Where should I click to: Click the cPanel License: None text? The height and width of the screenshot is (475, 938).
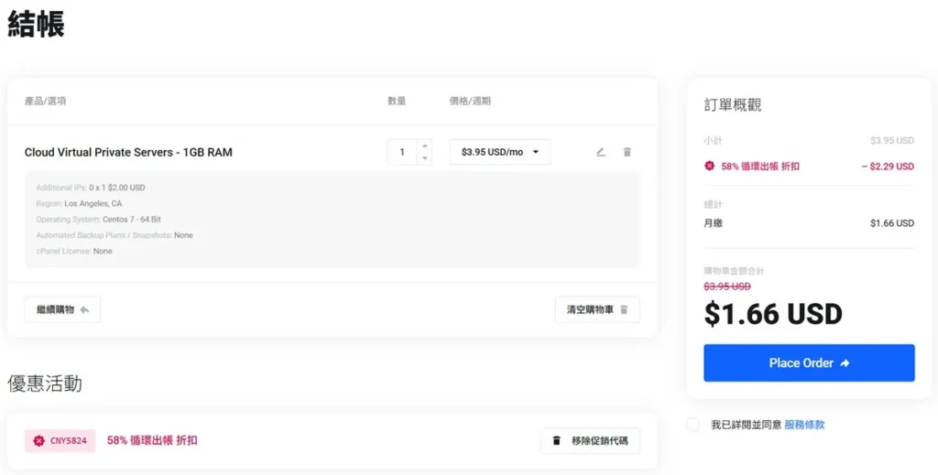[74, 251]
